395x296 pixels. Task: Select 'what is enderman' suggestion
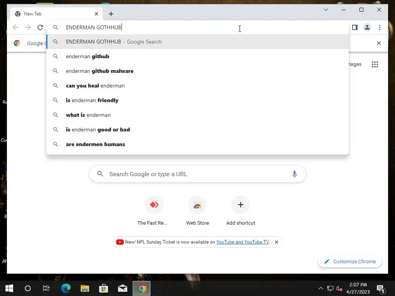[x=198, y=115]
